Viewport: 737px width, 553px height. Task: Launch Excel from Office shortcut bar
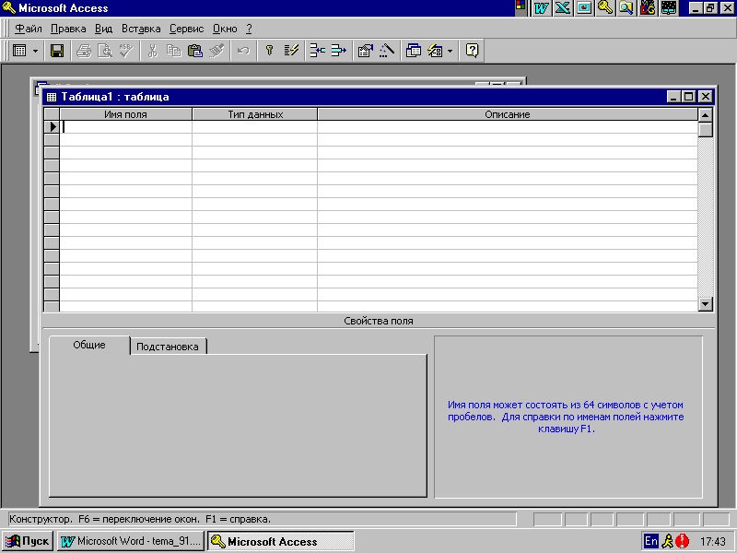click(x=563, y=8)
